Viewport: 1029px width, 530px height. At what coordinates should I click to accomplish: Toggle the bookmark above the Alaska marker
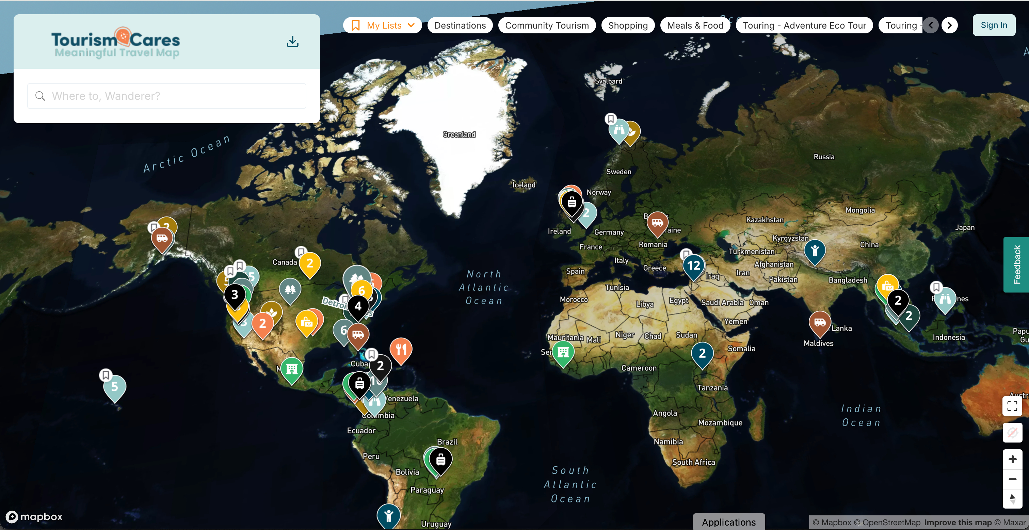[x=154, y=227]
